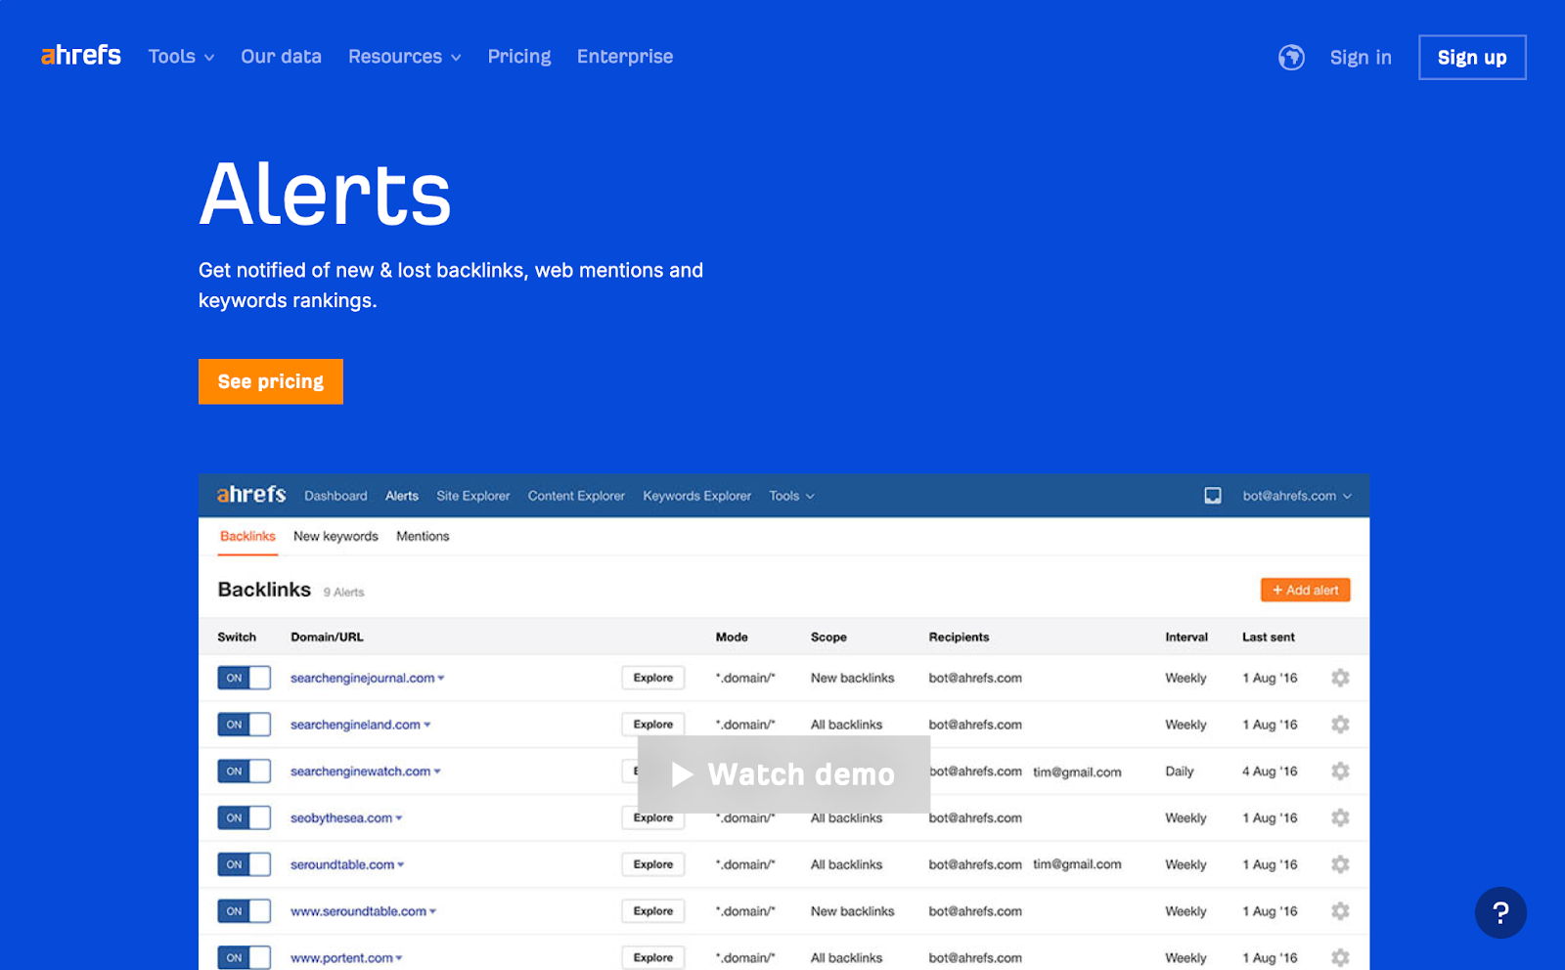Viewport: 1565px width, 970px height.
Task: Open Our data page
Action: (x=281, y=57)
